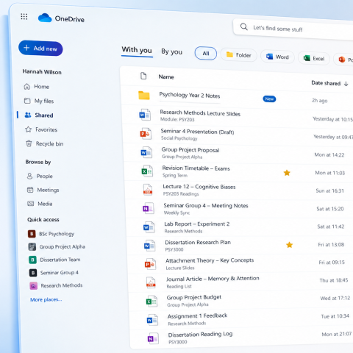Image resolution: width=353 pixels, height=353 pixels.
Task: Toggle favorite star on Revision Timetable – Exams
Action: (x=287, y=173)
